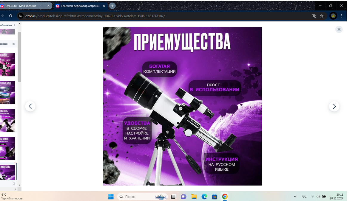358x201 pixels.
Task: Click the scrollbar down arrow in thumbnail list
Action: [19, 185]
